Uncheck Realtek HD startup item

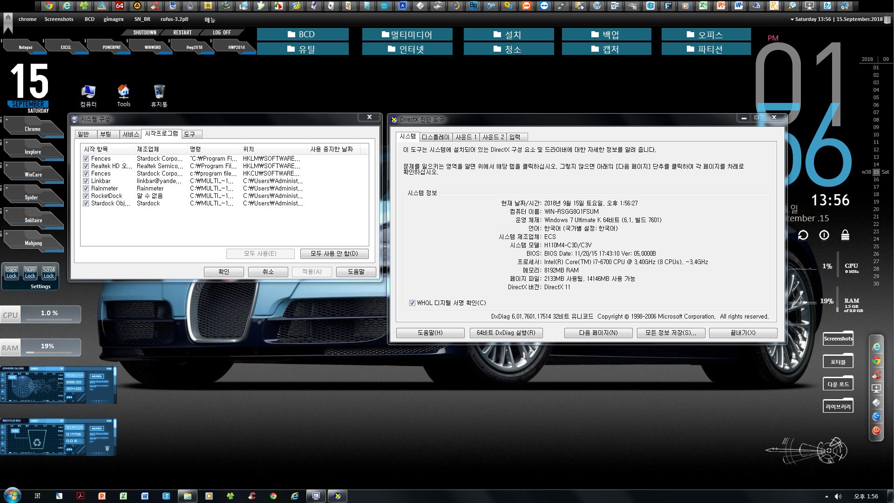click(x=86, y=166)
